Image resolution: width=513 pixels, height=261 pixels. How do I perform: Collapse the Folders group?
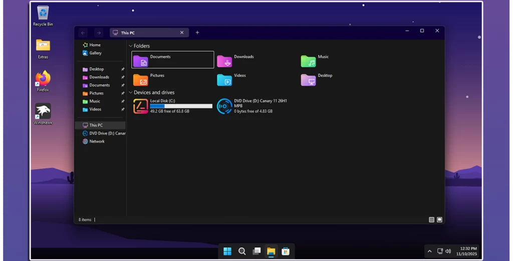point(131,46)
